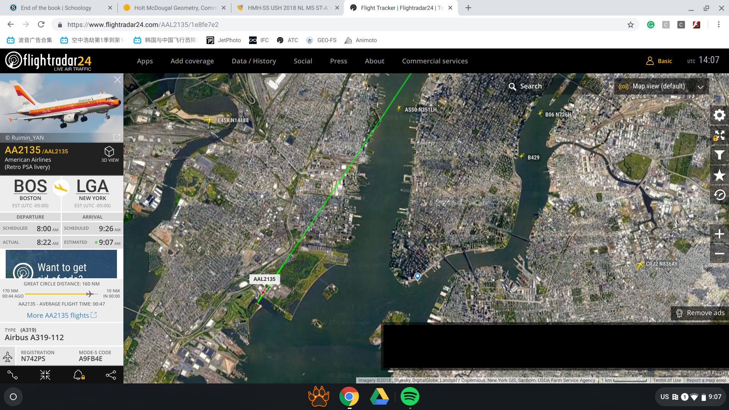Image resolution: width=729 pixels, height=410 pixels.
Task: Click the Remove ads button
Action: pos(700,313)
